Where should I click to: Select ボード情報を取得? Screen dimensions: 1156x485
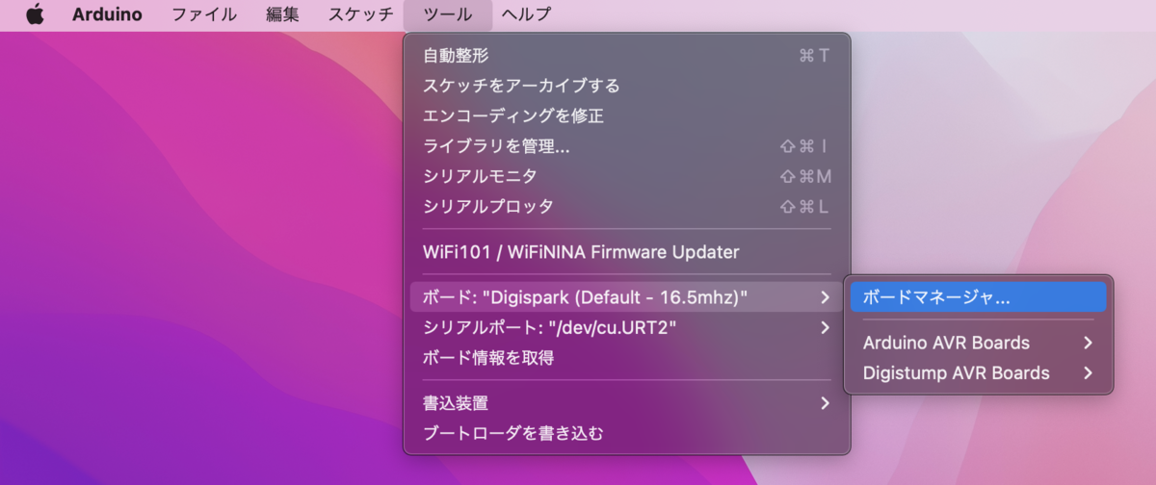(627, 358)
